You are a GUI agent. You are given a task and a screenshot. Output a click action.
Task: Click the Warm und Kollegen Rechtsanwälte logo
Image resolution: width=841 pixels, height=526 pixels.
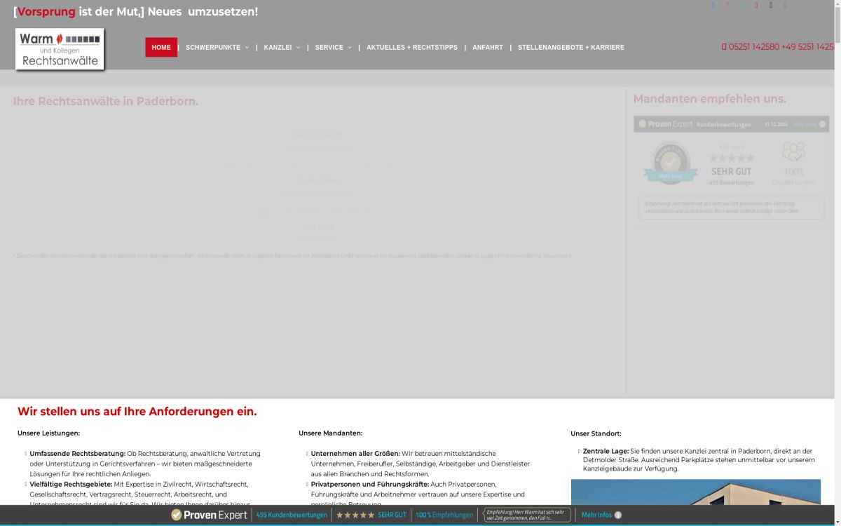tap(60, 49)
